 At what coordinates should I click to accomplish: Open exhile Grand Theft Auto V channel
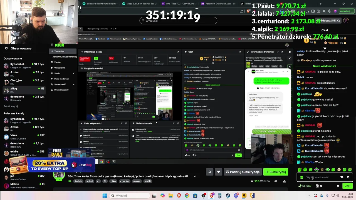(24, 153)
